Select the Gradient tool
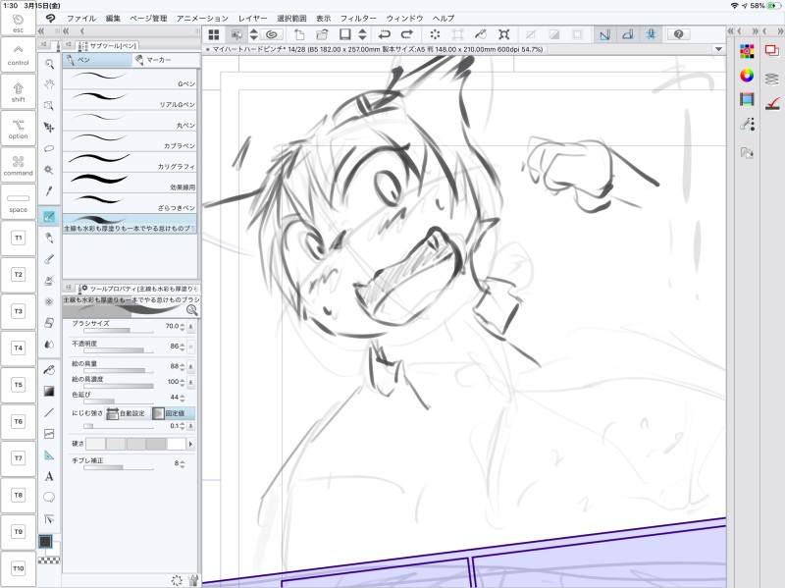 (49, 391)
